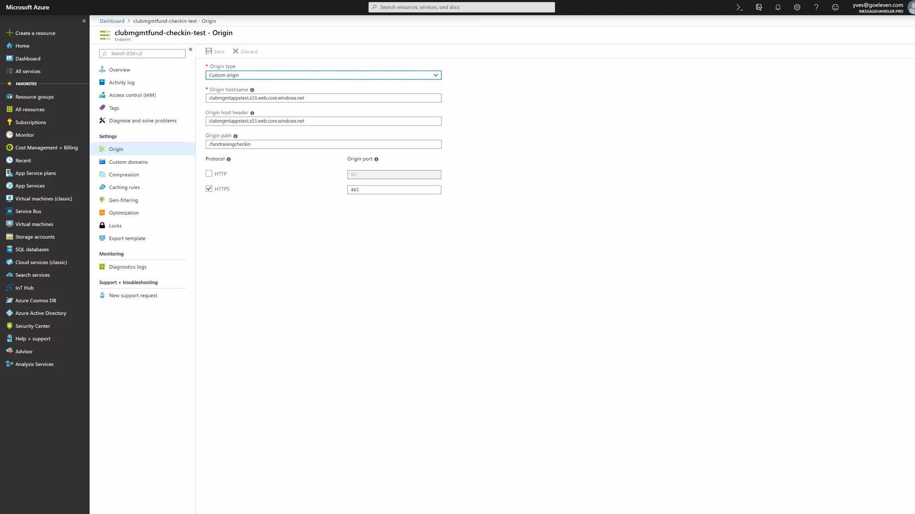Click the HTTPS origin port field
The image size is (915, 514).
pyautogui.click(x=394, y=190)
